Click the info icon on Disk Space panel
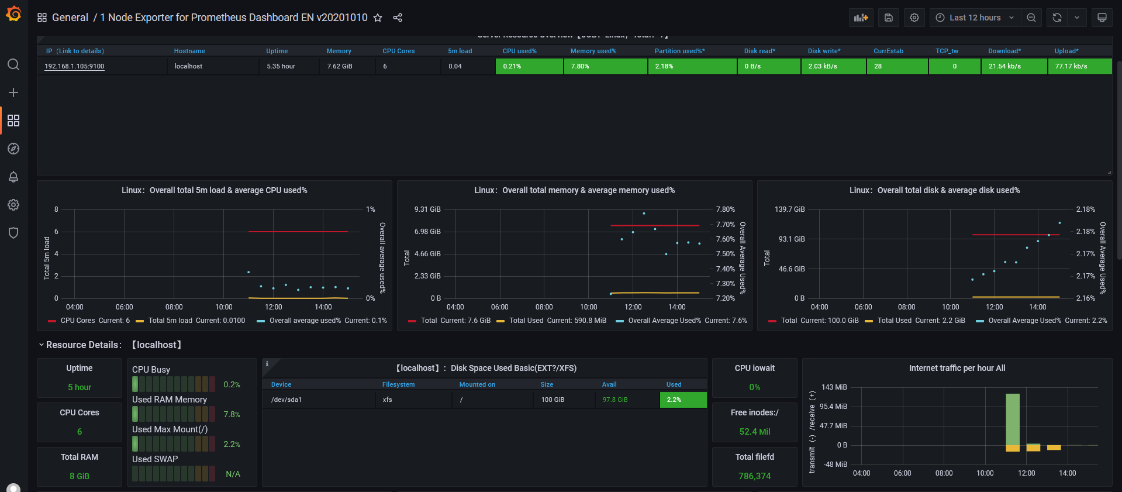 (x=267, y=364)
